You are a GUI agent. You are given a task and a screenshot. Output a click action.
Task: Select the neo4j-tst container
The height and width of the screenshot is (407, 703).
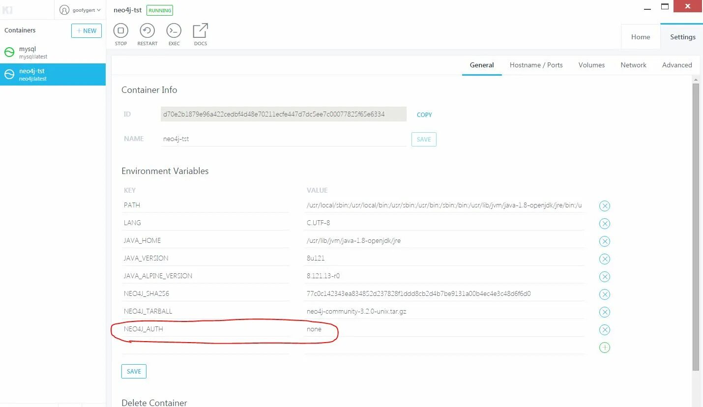click(53, 74)
